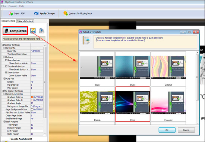Click the template list scrollbar down arrow
This screenshot has width=205, height=142.
[x=197, y=123]
